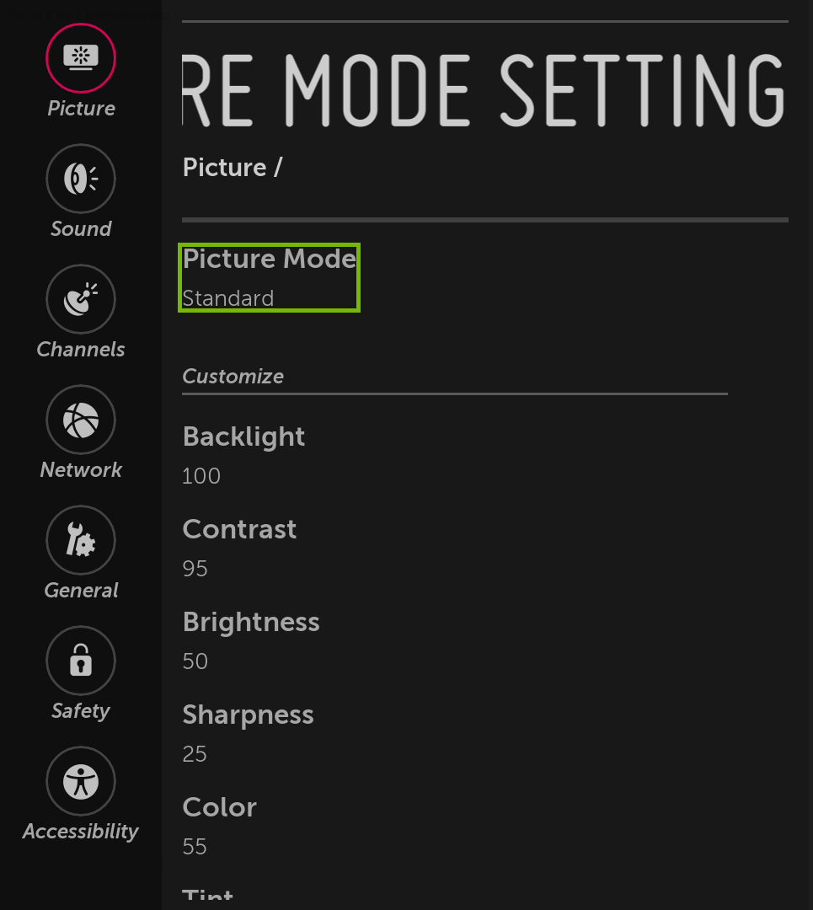Select the Contrast value showing 95

coord(195,569)
